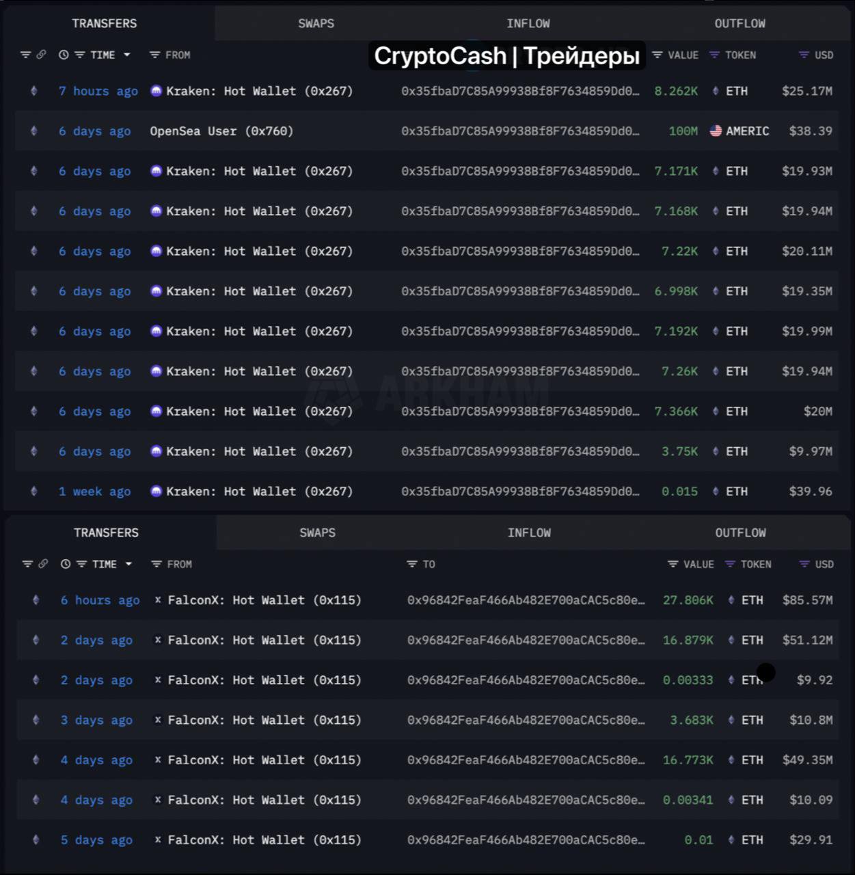Click the ETH token icon in the $25.17M row
The width and height of the screenshot is (855, 875).
pos(716,90)
